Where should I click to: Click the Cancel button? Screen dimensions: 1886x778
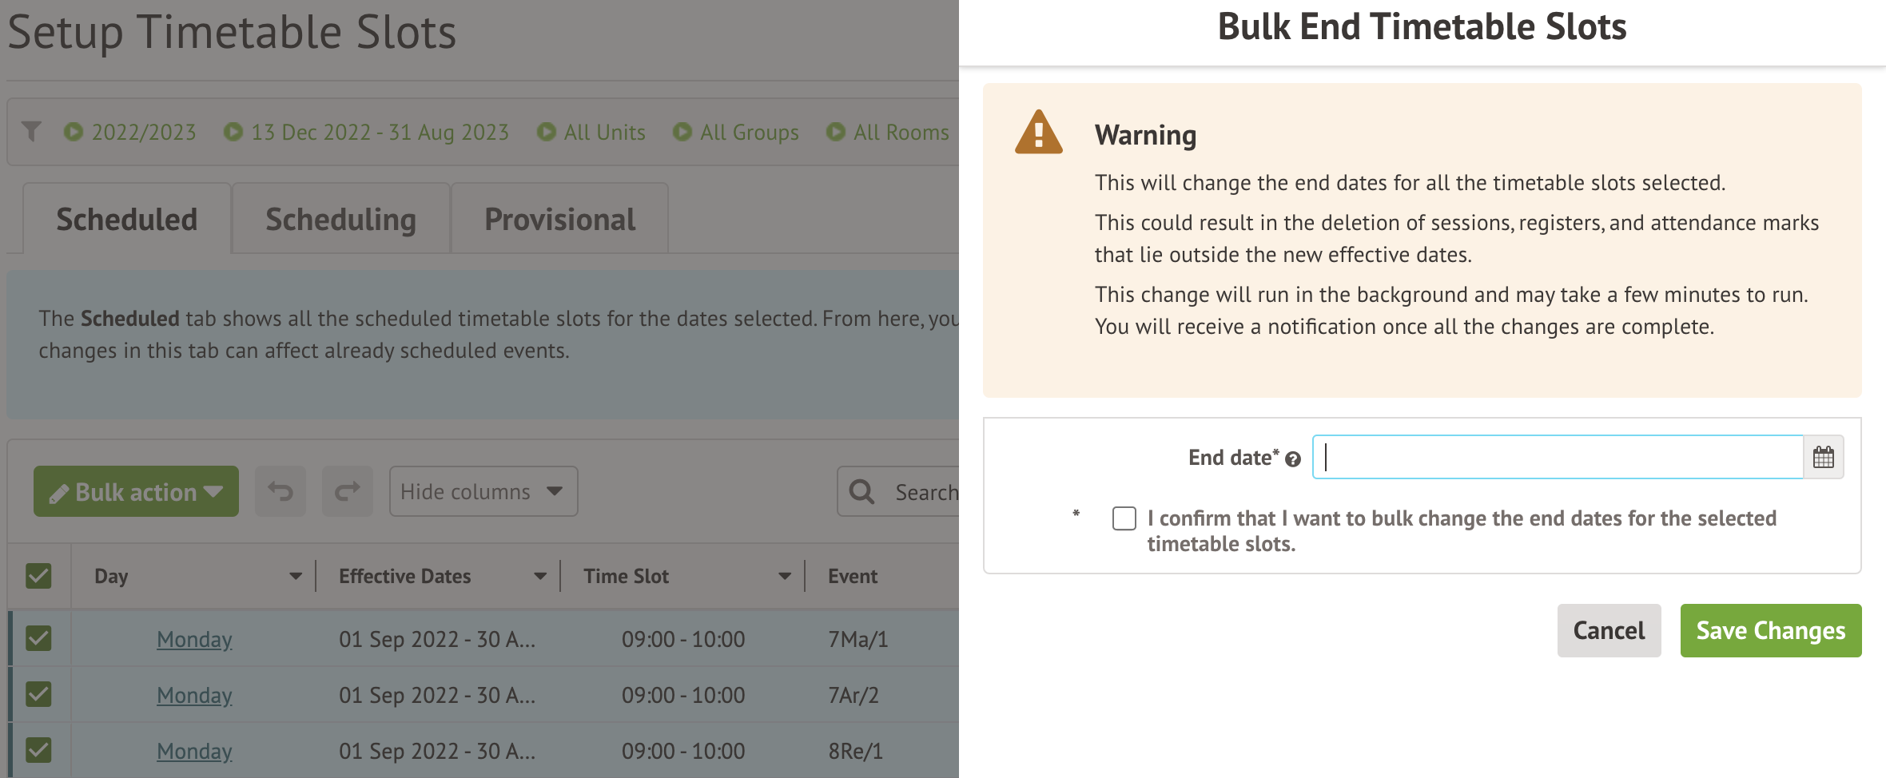point(1609,630)
